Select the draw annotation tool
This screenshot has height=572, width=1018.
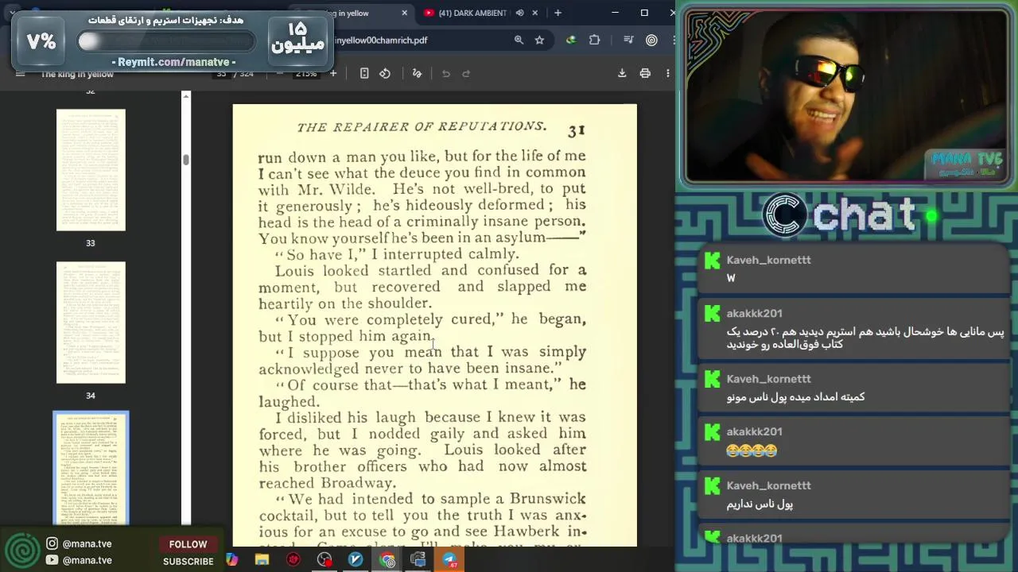pyautogui.click(x=417, y=73)
